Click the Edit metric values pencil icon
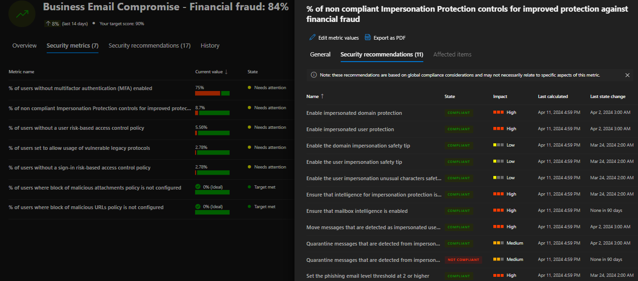Viewport: 638px width, 281px height. tap(313, 38)
